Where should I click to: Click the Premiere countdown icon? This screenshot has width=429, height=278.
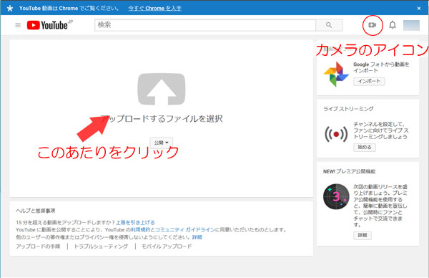click(336, 196)
